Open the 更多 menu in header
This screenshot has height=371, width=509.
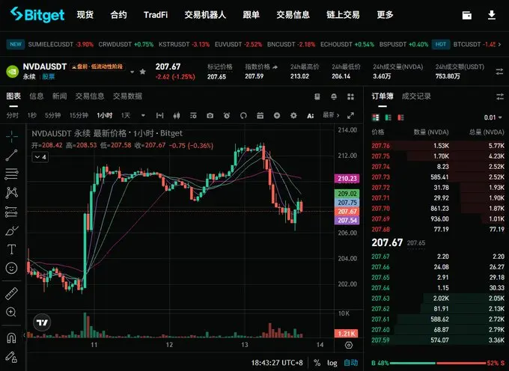point(385,15)
